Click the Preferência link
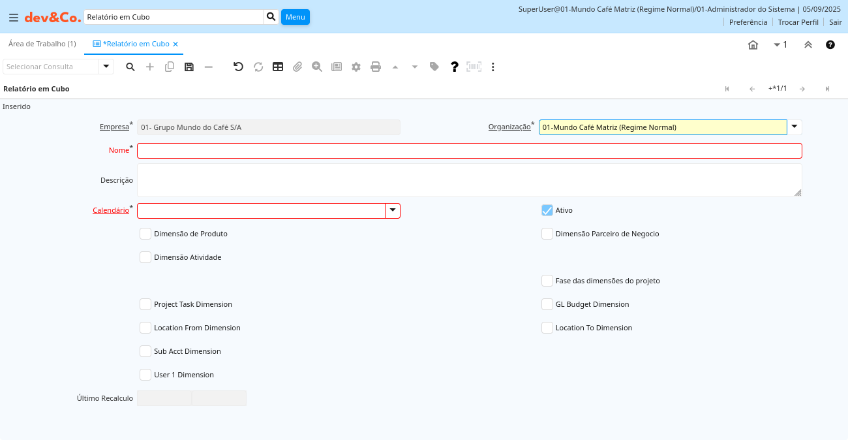The height and width of the screenshot is (440, 848). [748, 22]
